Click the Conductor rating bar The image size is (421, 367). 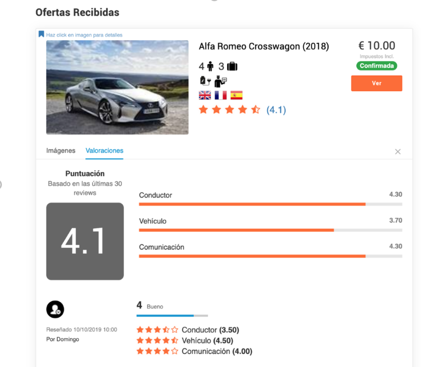click(270, 204)
